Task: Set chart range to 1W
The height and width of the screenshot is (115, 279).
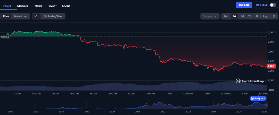Action: click(x=234, y=16)
